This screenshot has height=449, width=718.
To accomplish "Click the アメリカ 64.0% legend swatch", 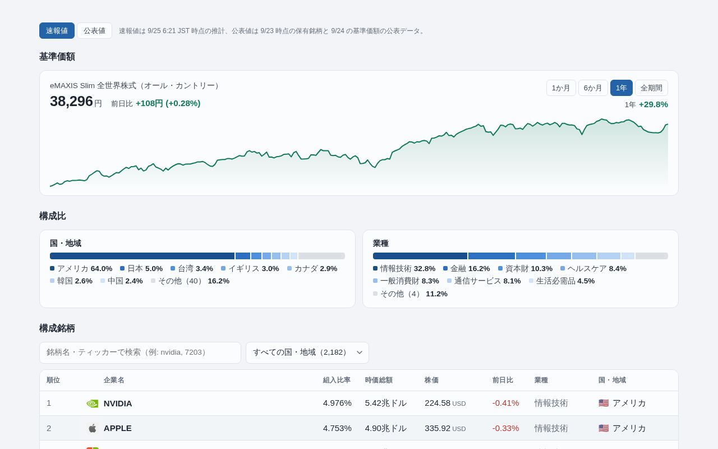I will [52, 269].
